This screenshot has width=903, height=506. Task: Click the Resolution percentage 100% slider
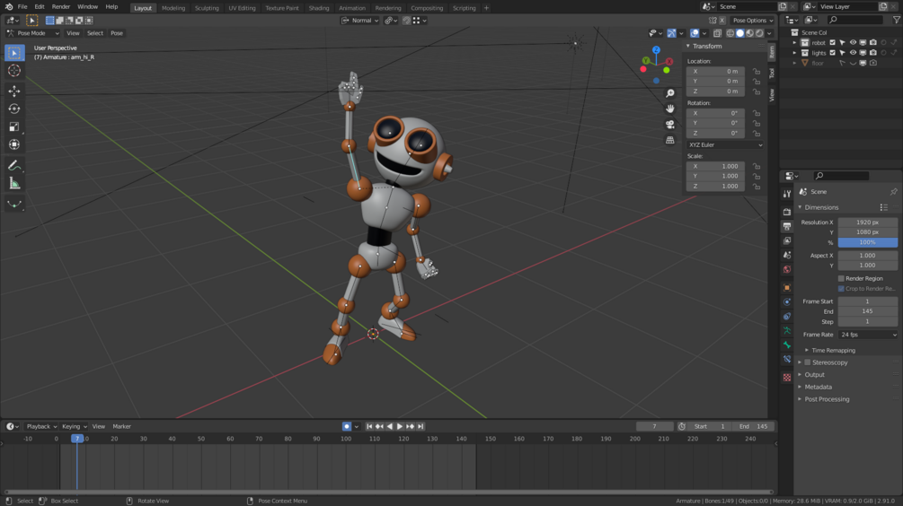(868, 242)
